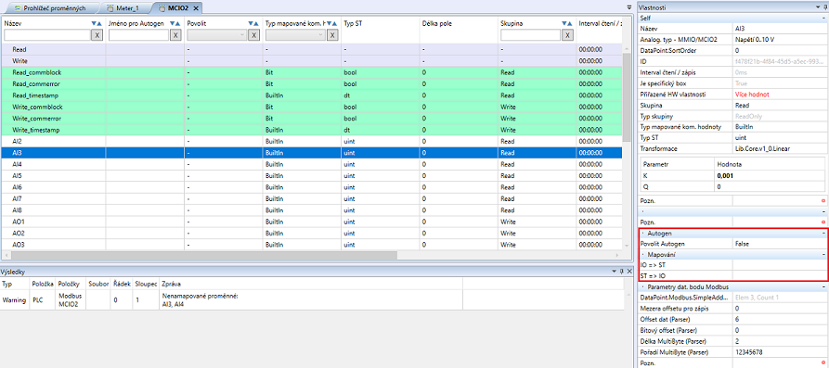Click sort arrows in Typ mapované kom. header
Viewport: 829px width, 368px height.
(x=331, y=24)
